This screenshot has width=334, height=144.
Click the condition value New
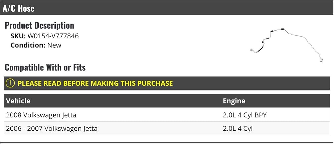pos(54,45)
